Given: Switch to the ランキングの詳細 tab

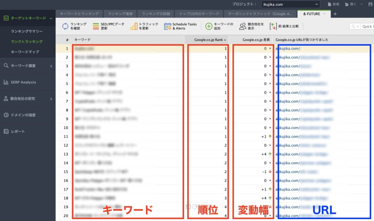Looking at the screenshot, I should pos(156,14).
